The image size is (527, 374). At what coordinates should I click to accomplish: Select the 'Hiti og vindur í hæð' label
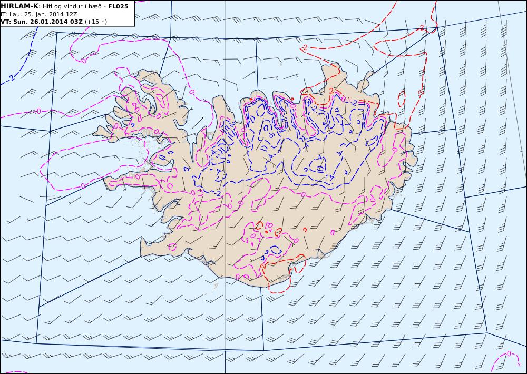click(72, 7)
